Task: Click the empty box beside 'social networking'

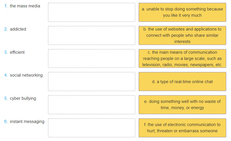Action: 91,81
